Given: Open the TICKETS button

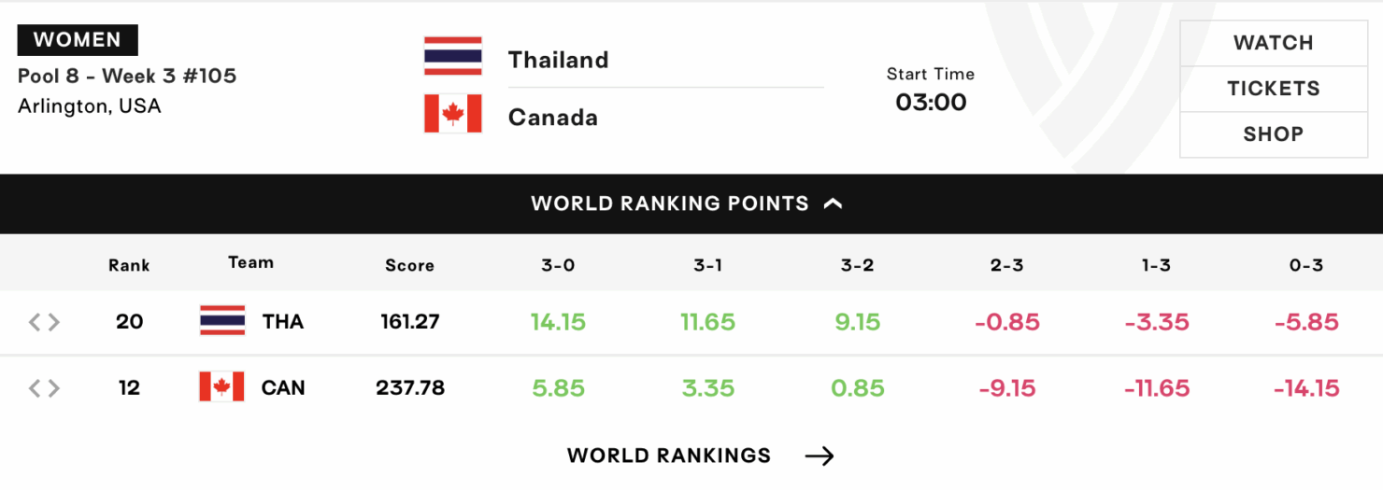Looking at the screenshot, I should (1273, 89).
